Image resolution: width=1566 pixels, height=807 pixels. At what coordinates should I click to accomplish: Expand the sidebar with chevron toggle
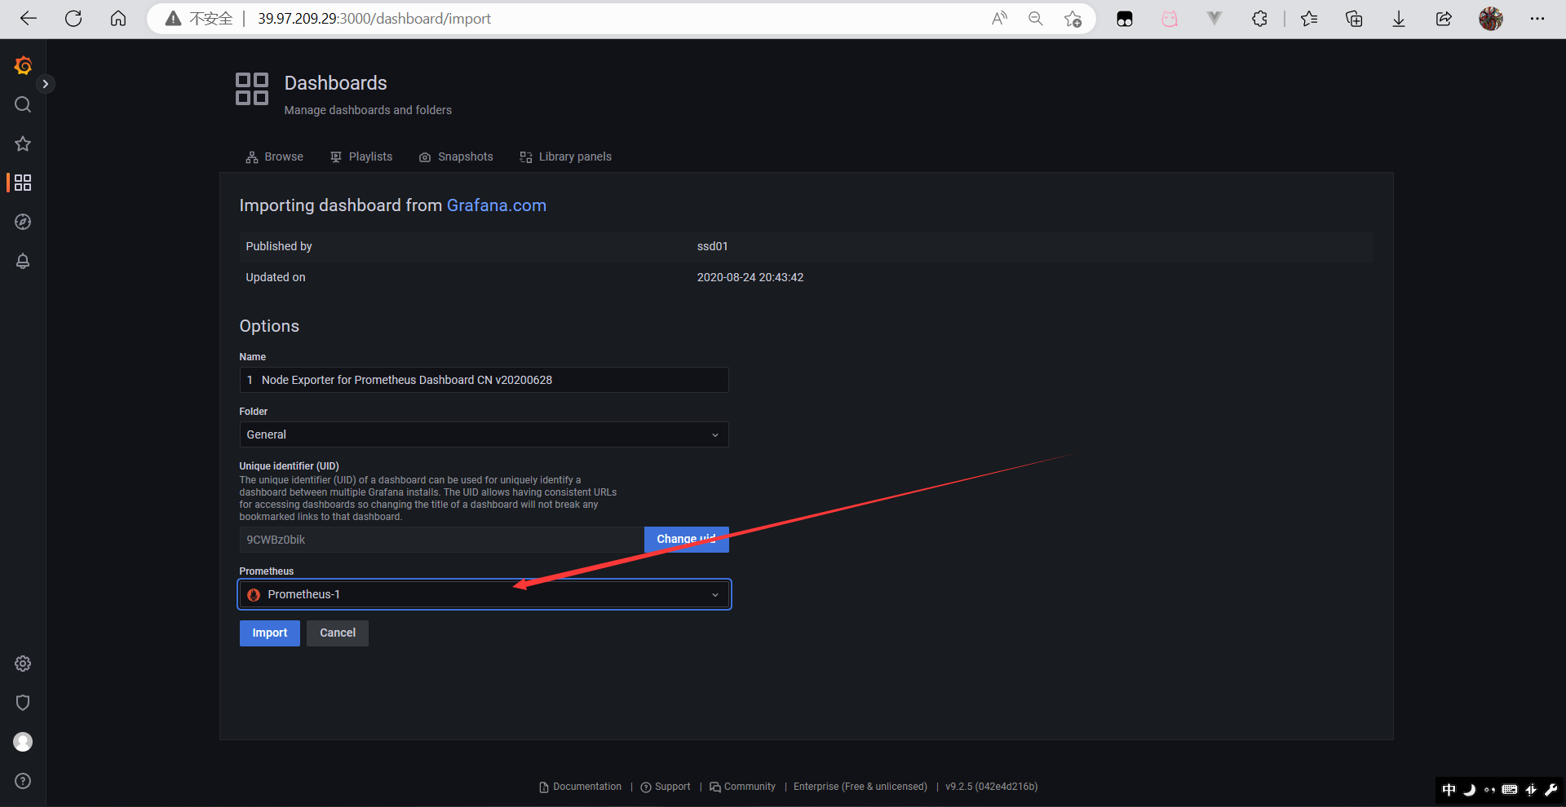pyautogui.click(x=46, y=84)
